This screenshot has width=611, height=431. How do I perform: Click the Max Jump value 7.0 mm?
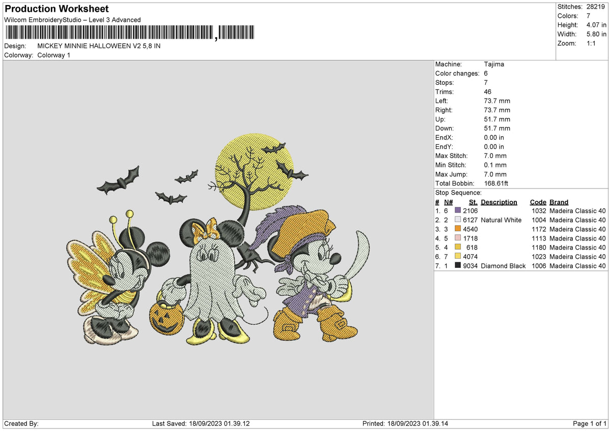[x=495, y=174]
